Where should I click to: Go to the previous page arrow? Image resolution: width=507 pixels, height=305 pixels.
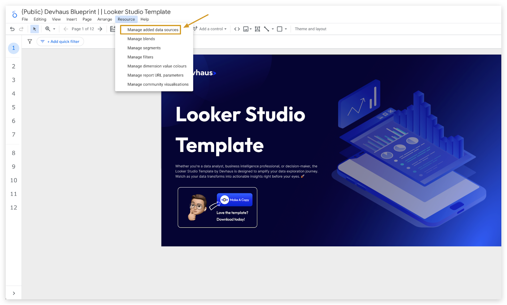tap(66, 29)
